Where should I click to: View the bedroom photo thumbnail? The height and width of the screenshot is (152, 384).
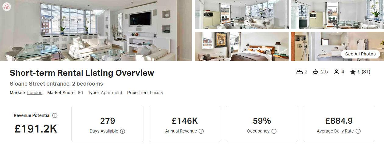(x=242, y=46)
